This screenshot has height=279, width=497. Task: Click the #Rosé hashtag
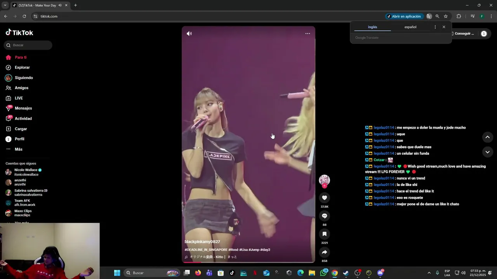pos(233,250)
